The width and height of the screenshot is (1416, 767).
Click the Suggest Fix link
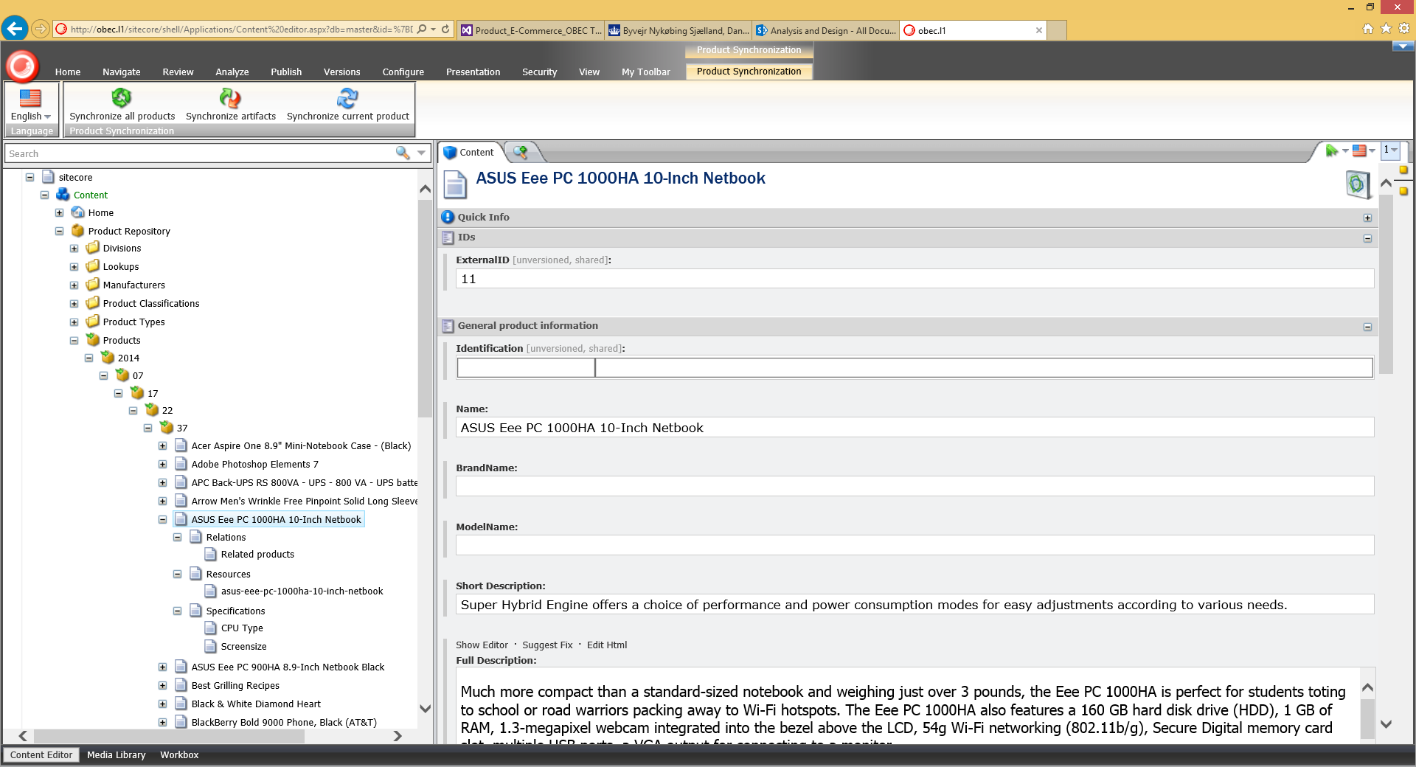(547, 645)
